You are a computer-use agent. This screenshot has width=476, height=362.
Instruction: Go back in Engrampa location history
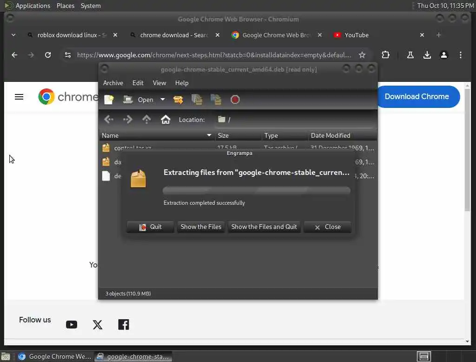[x=109, y=120]
